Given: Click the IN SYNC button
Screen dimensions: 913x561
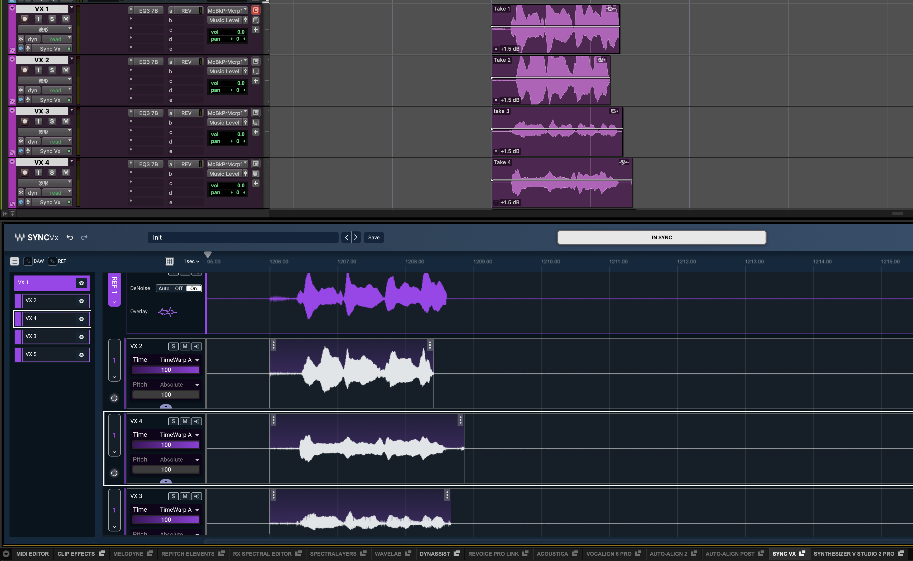Looking at the screenshot, I should pyautogui.click(x=662, y=237).
